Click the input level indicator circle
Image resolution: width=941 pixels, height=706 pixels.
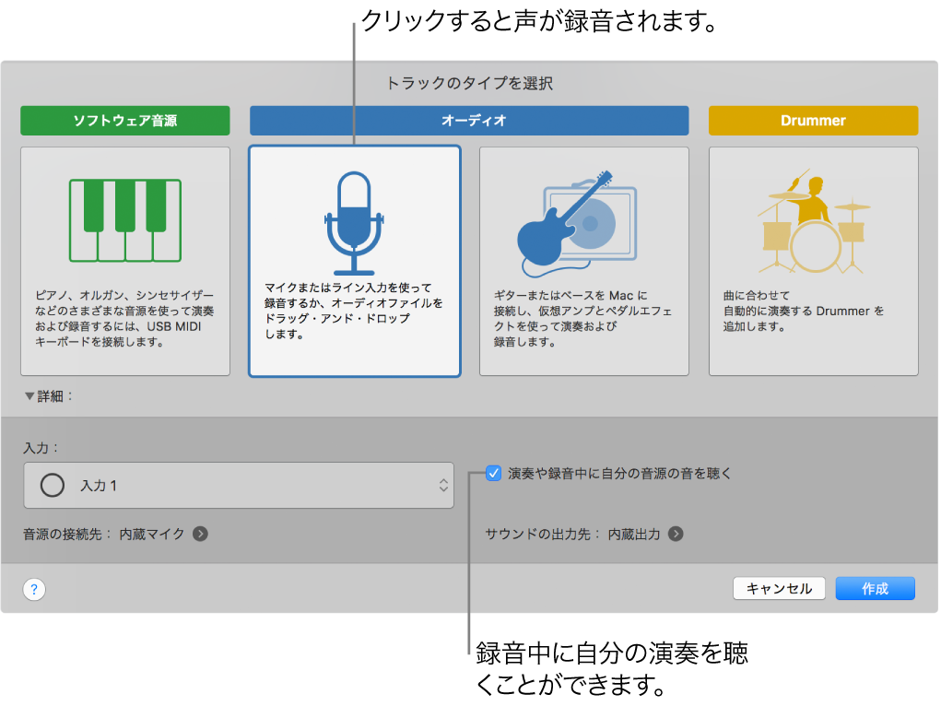(53, 485)
